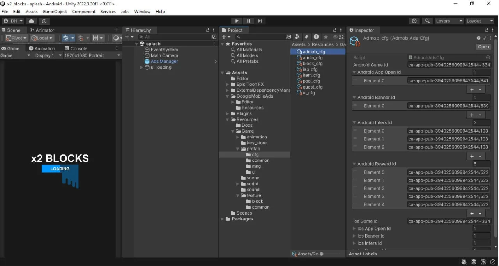Open Hierarchy panel three-dot options menu
Screen dimensions: 499x266
click(x=214, y=30)
